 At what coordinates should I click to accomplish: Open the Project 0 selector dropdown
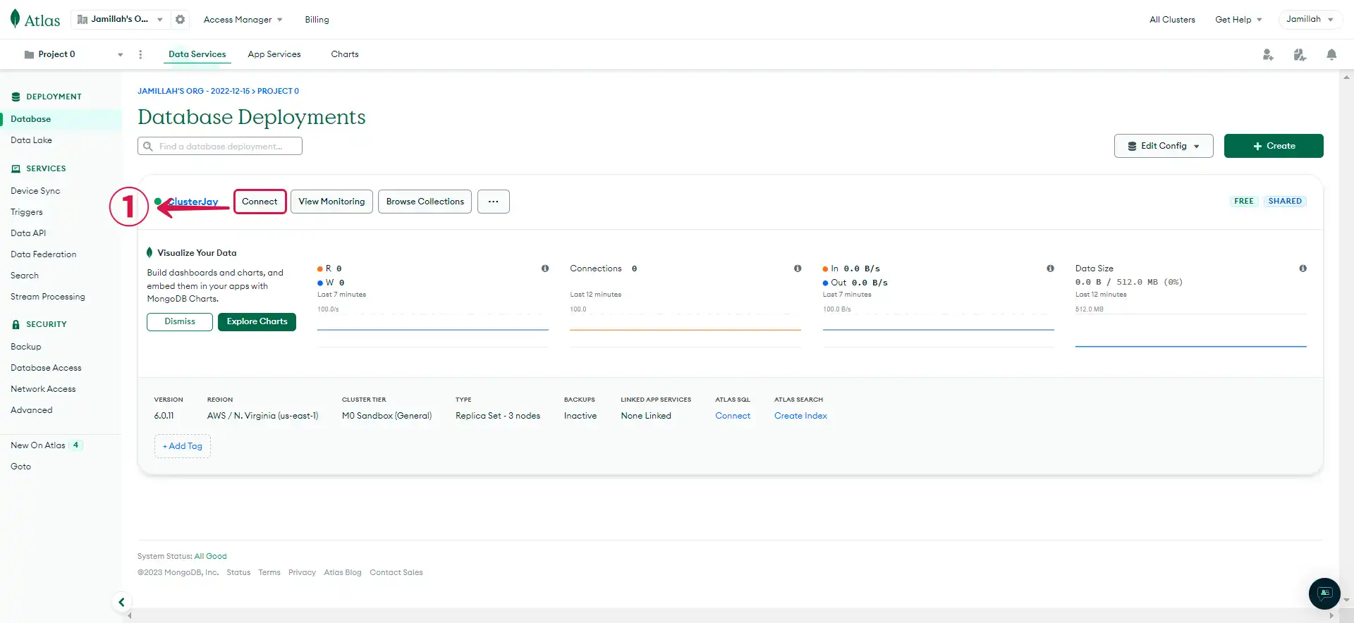[73, 54]
